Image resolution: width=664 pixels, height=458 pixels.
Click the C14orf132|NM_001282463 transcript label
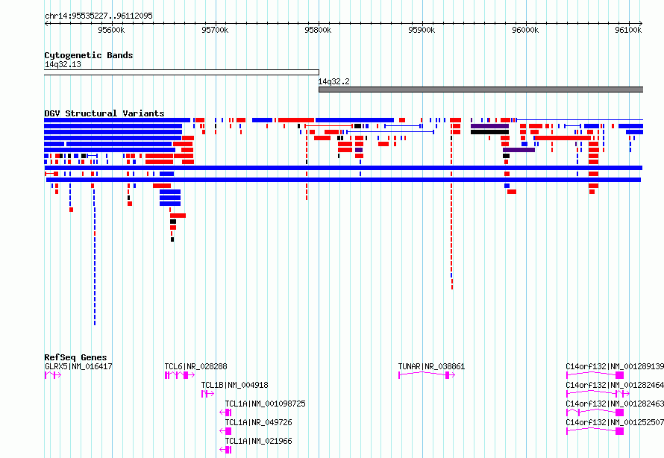615,404
